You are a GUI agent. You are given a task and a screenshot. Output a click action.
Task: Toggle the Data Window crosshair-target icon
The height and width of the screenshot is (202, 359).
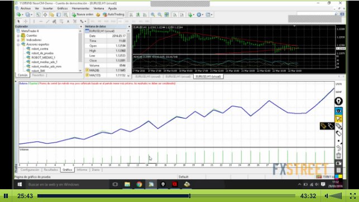[x=45, y=14]
